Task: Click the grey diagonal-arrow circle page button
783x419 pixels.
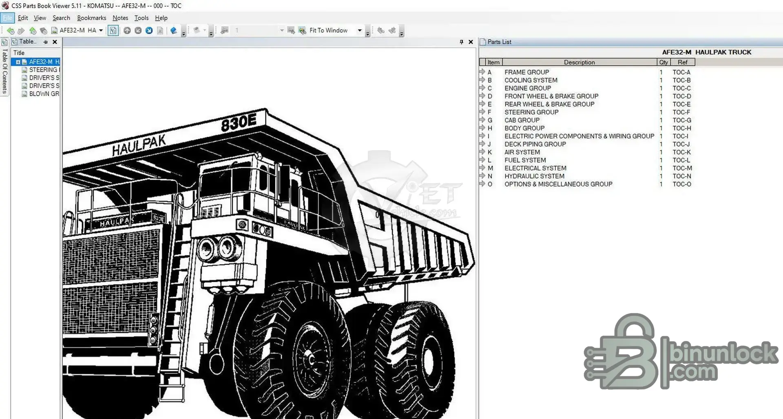Action: 138,31
